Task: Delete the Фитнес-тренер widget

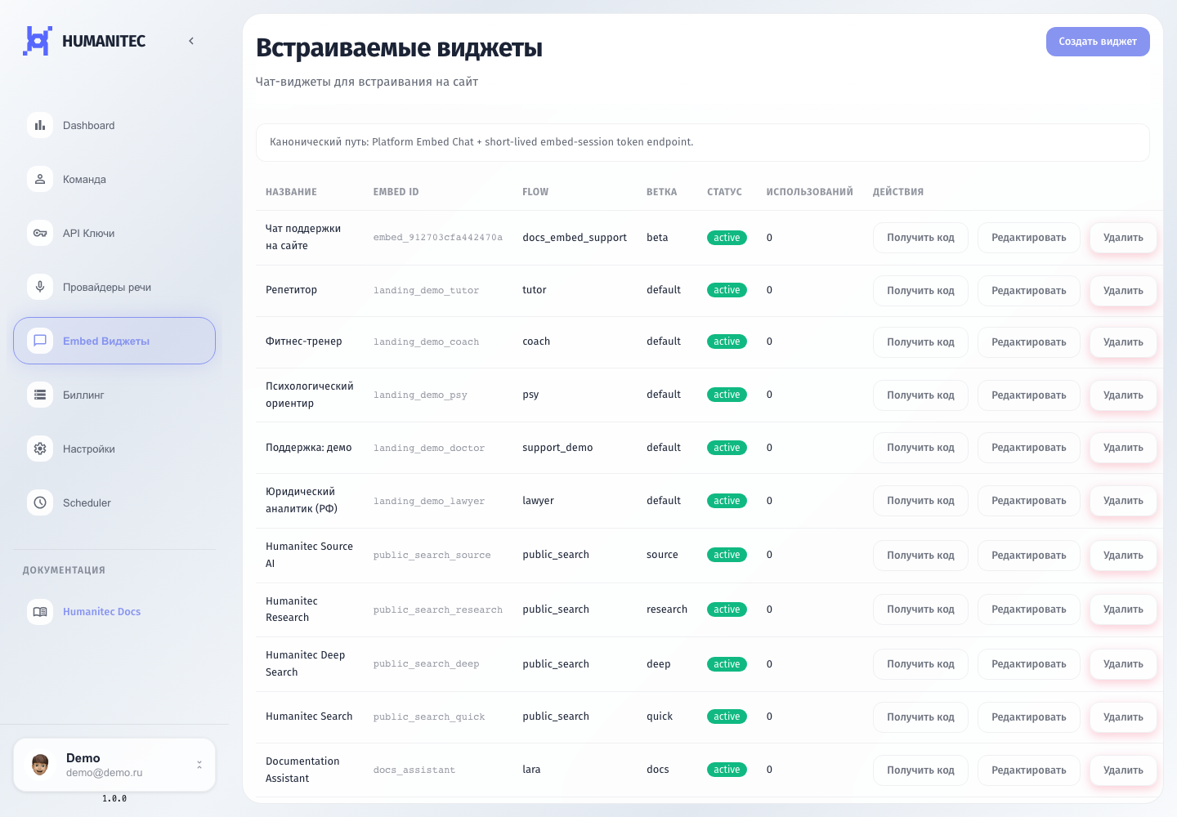Action: (x=1123, y=342)
